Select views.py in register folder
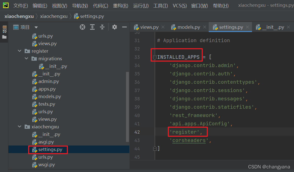This screenshot has width=294, height=172. coord(45,119)
